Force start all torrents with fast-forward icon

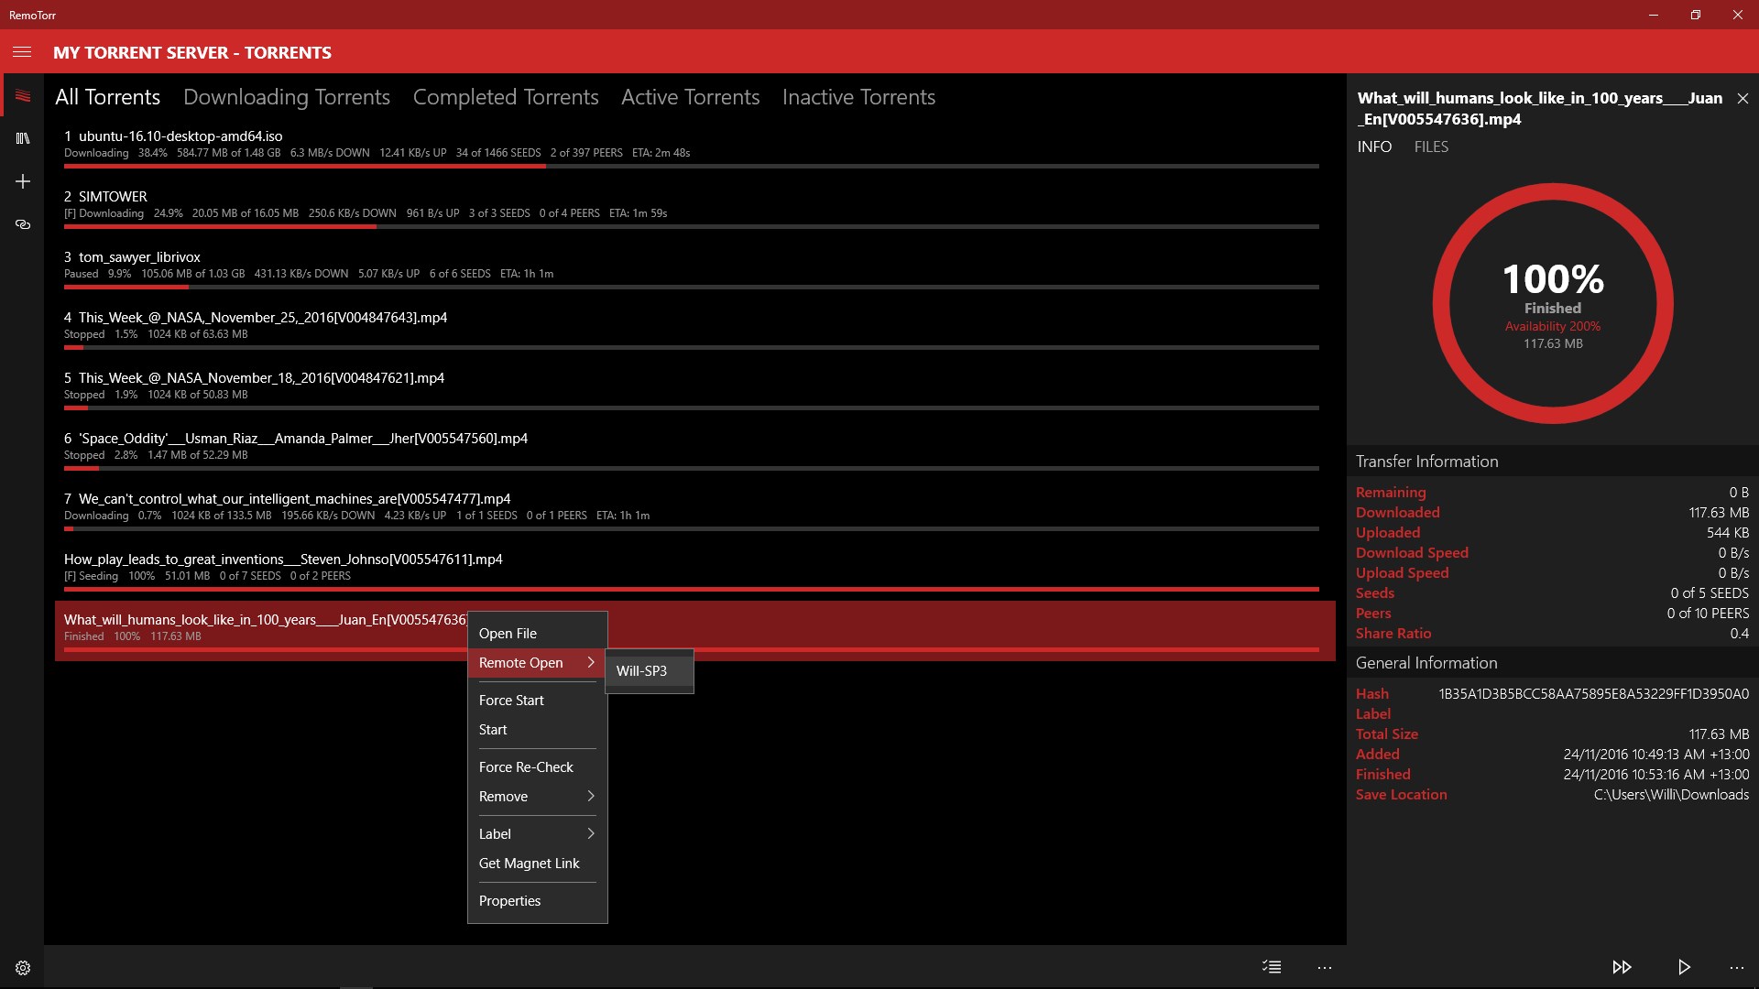[1622, 966]
